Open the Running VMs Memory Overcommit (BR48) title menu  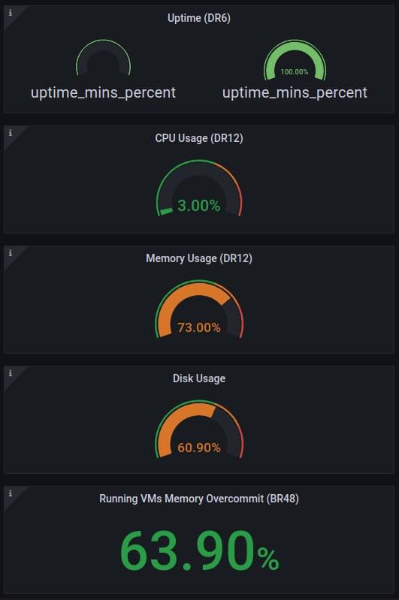click(199, 499)
